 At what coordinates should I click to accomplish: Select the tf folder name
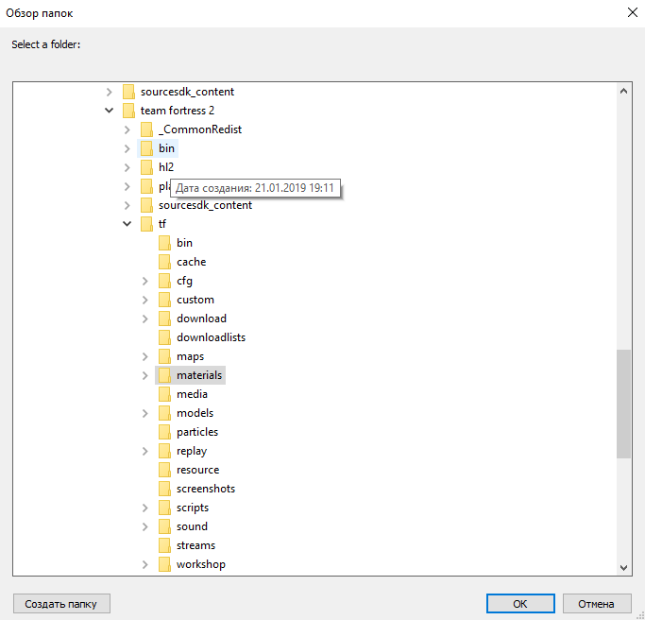pyautogui.click(x=162, y=224)
